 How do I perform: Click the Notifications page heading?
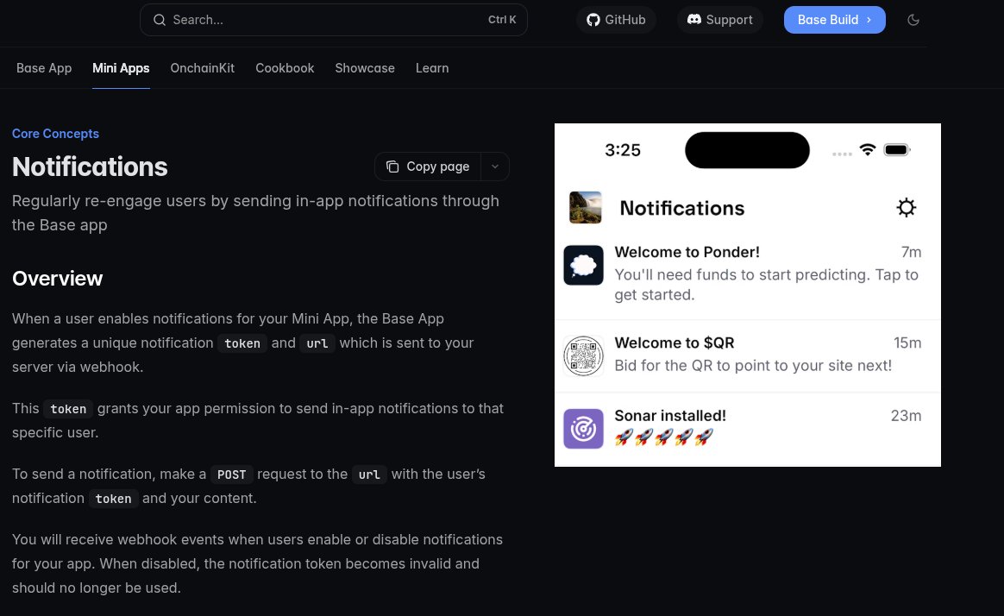tap(90, 167)
